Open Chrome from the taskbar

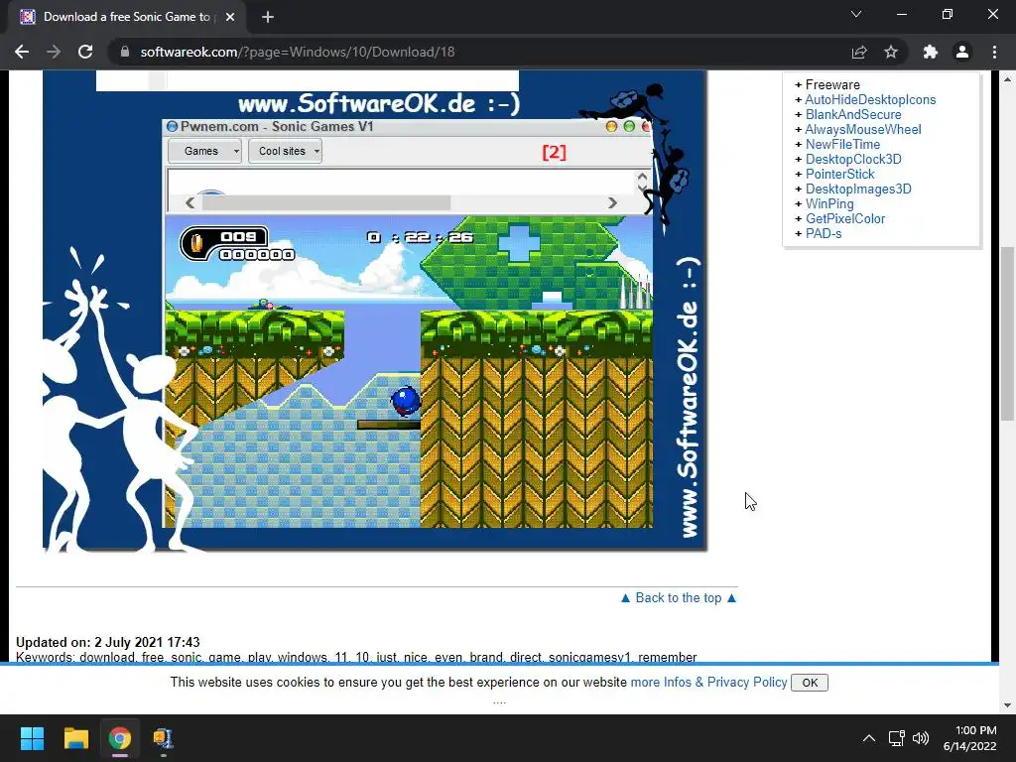coord(119,738)
